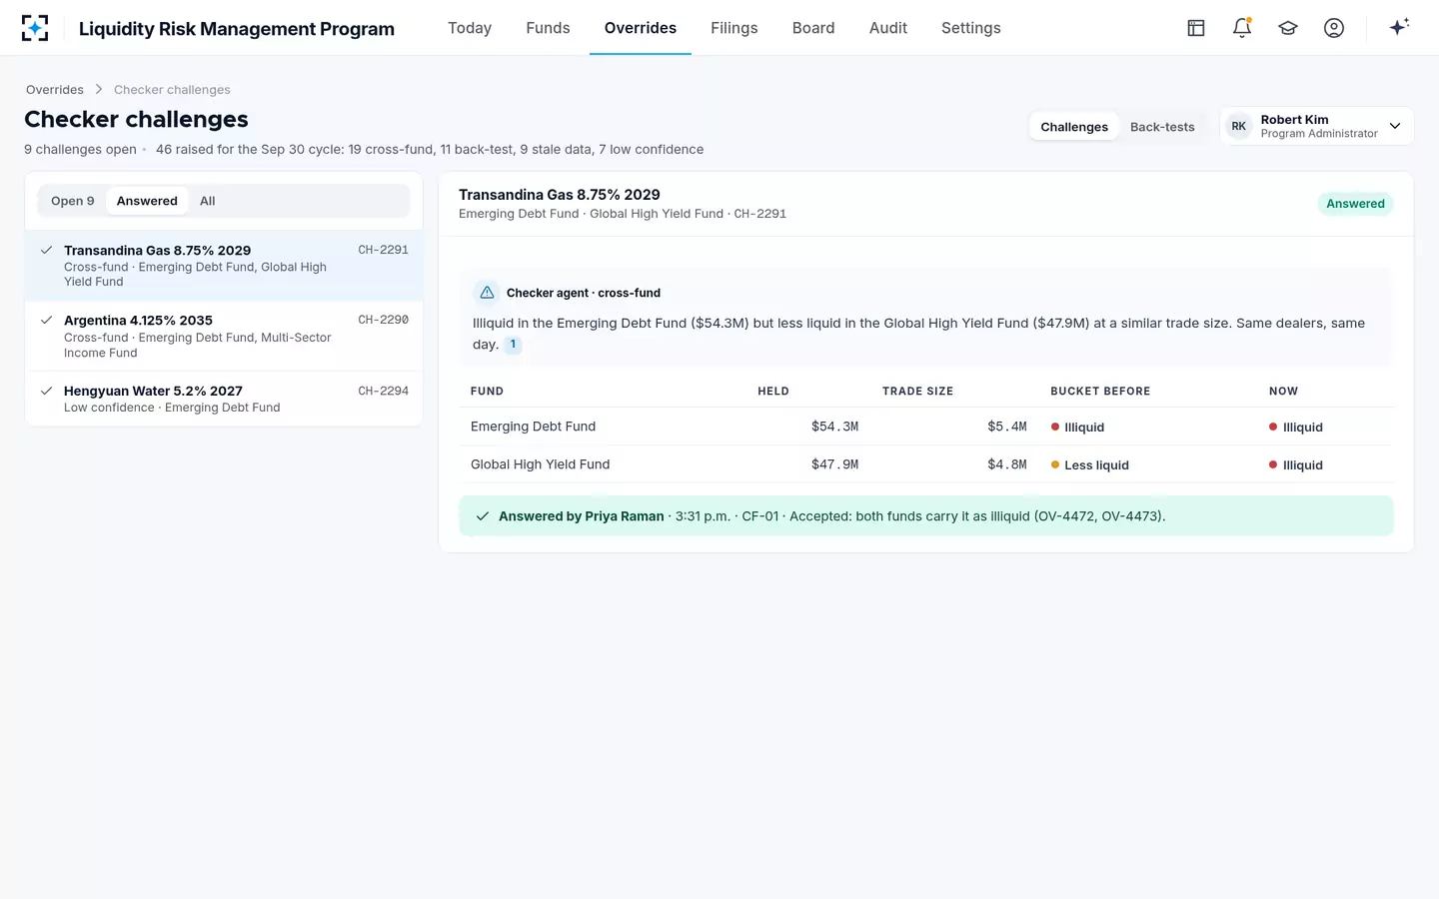Screen dimensions: 1439x899
Task: Select Transandina Gas 8.75% 2029 challenge
Action: [x=224, y=266]
